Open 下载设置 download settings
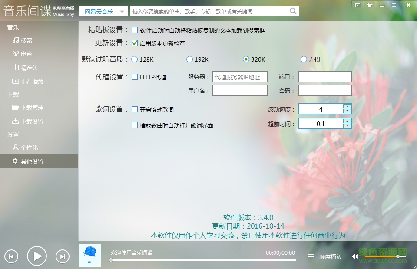 point(31,121)
